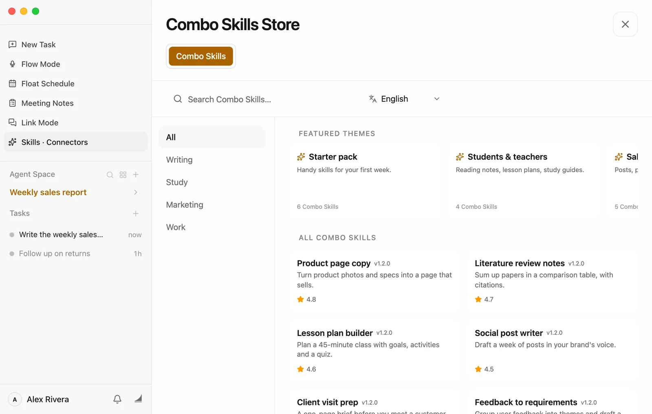
Task: Open the Meeting Notes clipboard icon
Action: click(x=13, y=103)
